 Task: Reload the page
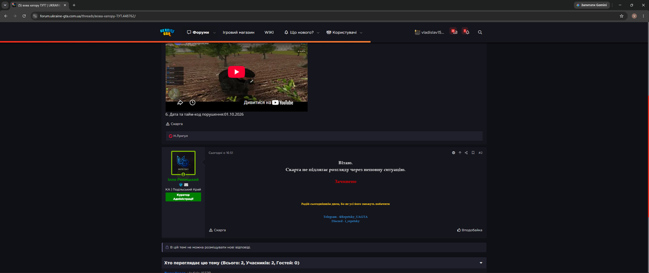24,16
